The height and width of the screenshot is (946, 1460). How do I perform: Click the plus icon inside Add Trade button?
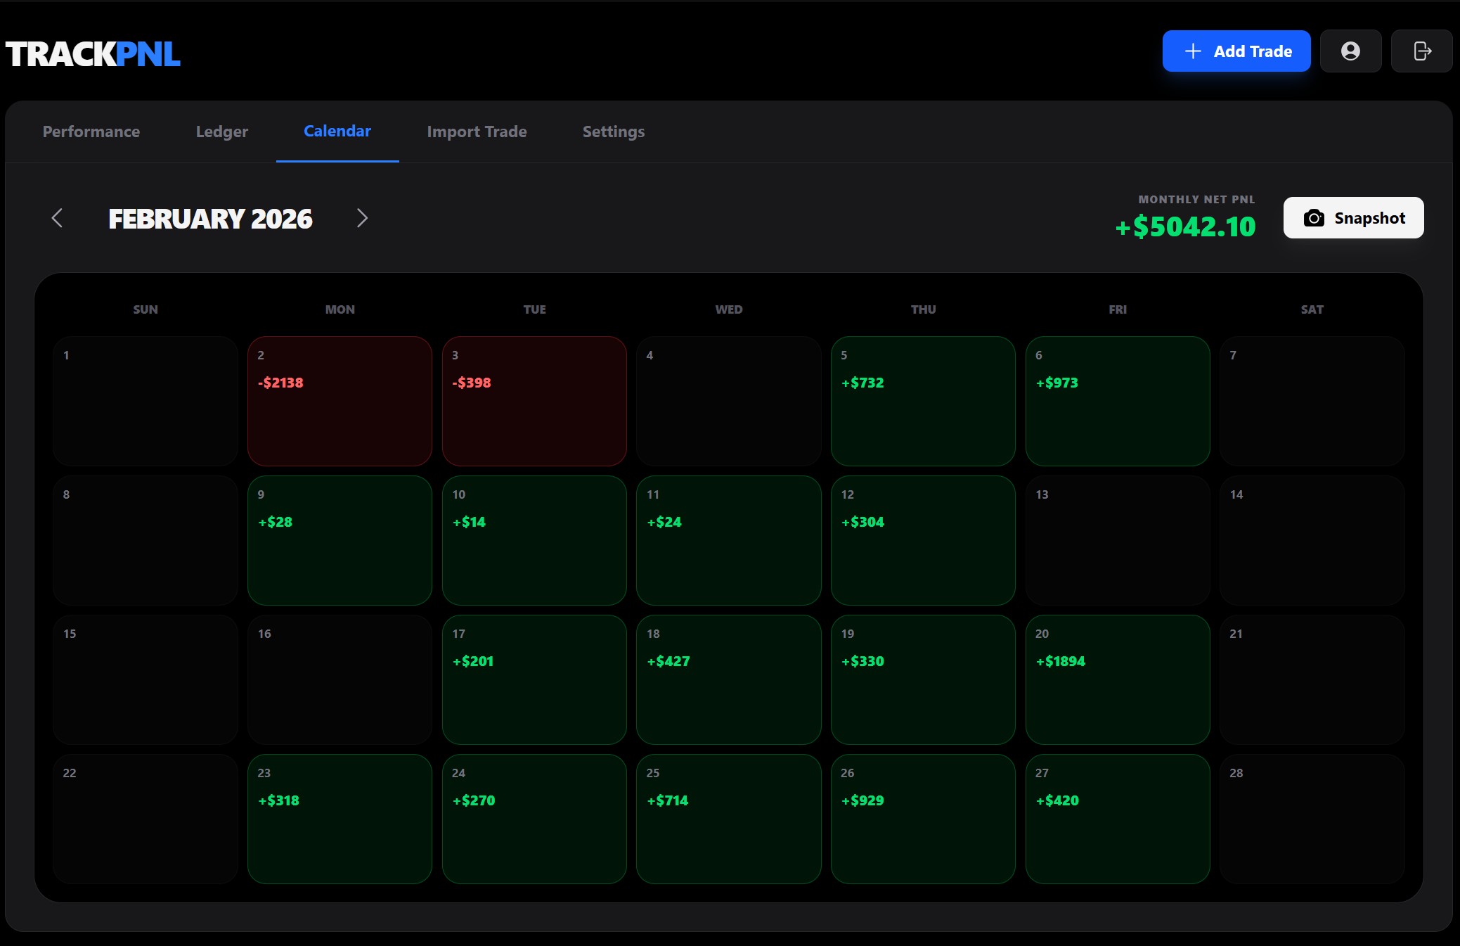click(1191, 51)
